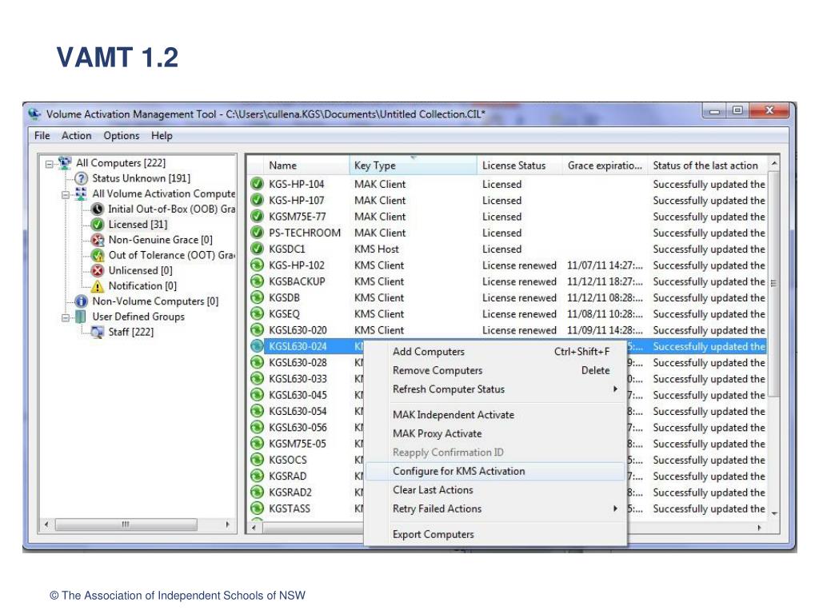Click the Staff group icon

[98, 332]
